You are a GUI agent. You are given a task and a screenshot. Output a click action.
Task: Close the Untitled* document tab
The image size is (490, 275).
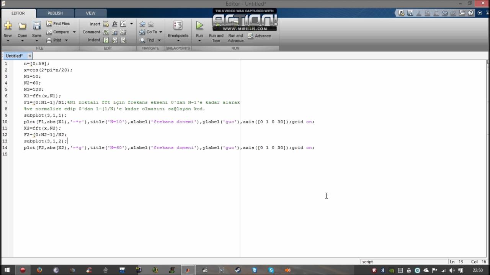pyautogui.click(x=30, y=56)
